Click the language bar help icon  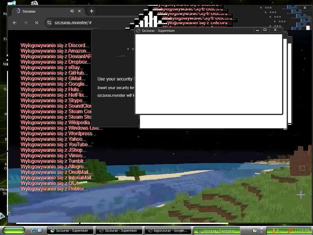pyautogui.click(x=255, y=230)
